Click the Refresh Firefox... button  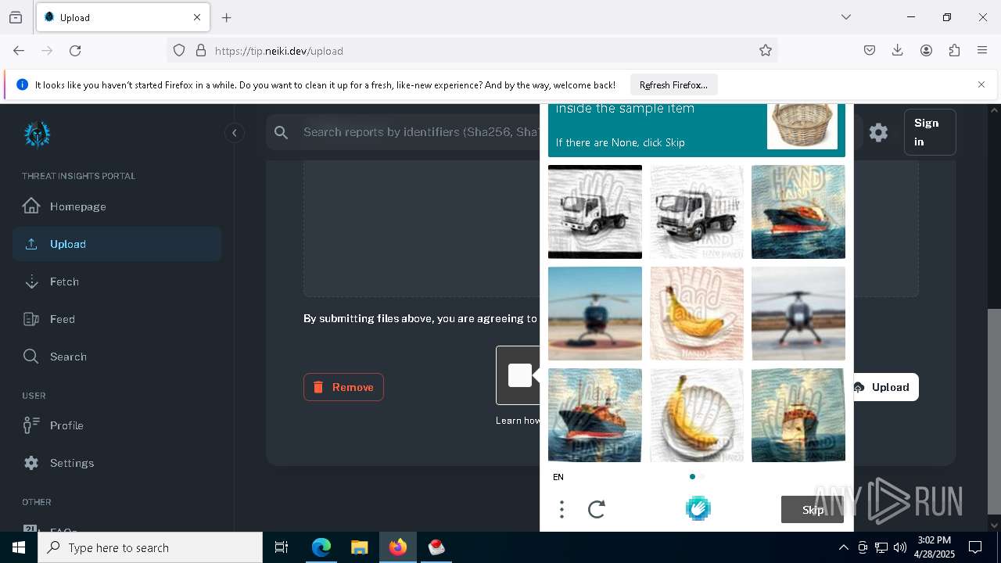673,84
